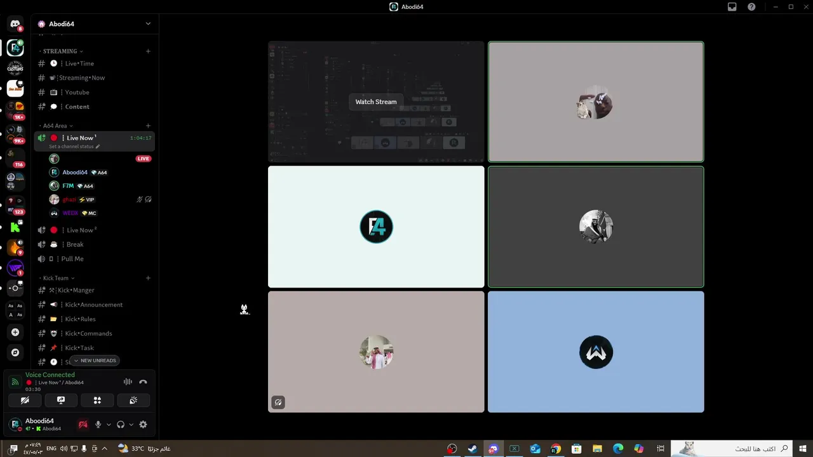Turn on camera in voice panel
Image resolution: width=813 pixels, height=457 pixels.
point(25,401)
